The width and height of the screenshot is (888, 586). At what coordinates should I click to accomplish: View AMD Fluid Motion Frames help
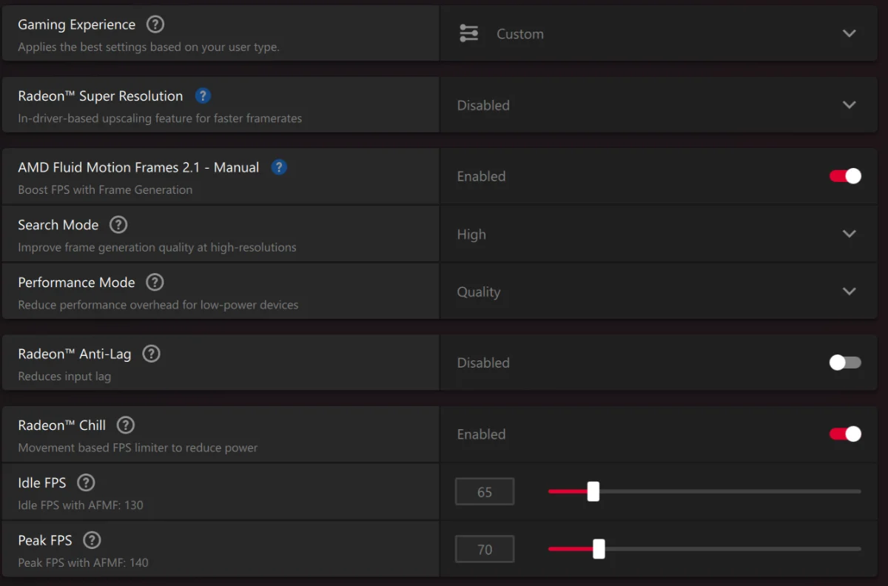point(279,167)
